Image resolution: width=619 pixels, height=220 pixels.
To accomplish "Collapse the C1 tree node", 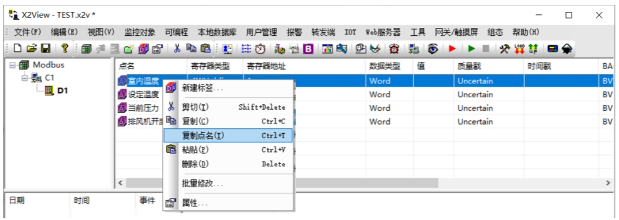I will (26, 78).
